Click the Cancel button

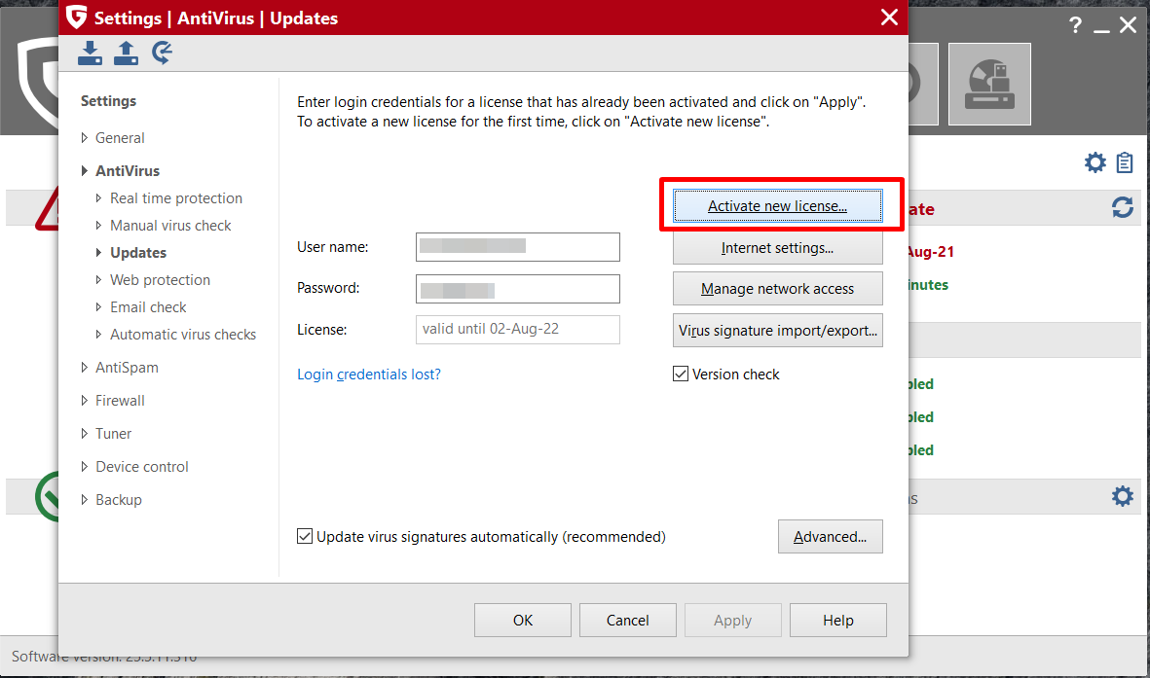628,620
